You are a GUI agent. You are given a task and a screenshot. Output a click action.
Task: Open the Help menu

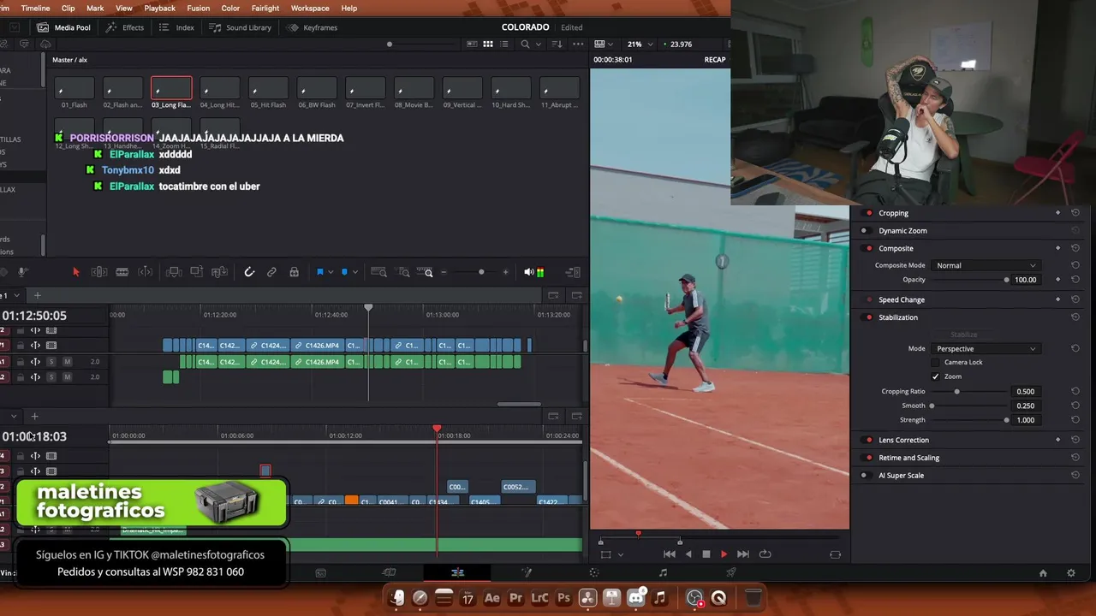[349, 8]
